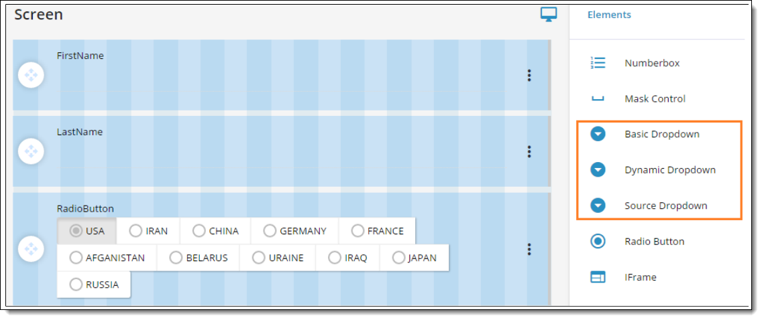Image resolution: width=762 pixels, height=320 pixels.
Task: Select the GERMANY radio option
Action: pyautogui.click(x=270, y=231)
